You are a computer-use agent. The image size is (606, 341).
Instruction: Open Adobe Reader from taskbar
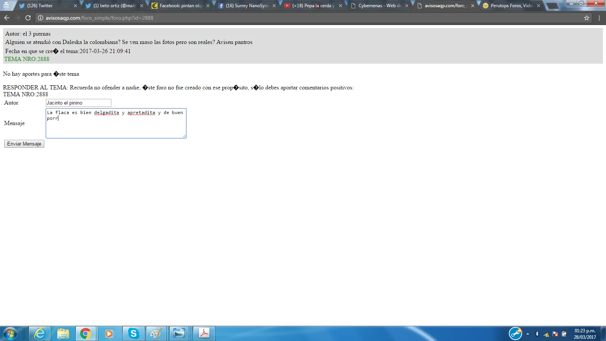204,333
